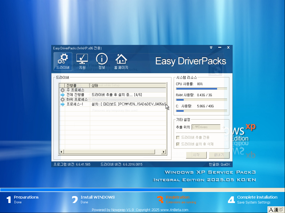The image size is (285, 213).
Task: Toggle 드라이버 설치 후 삭제 checkbox
Action: [178, 144]
